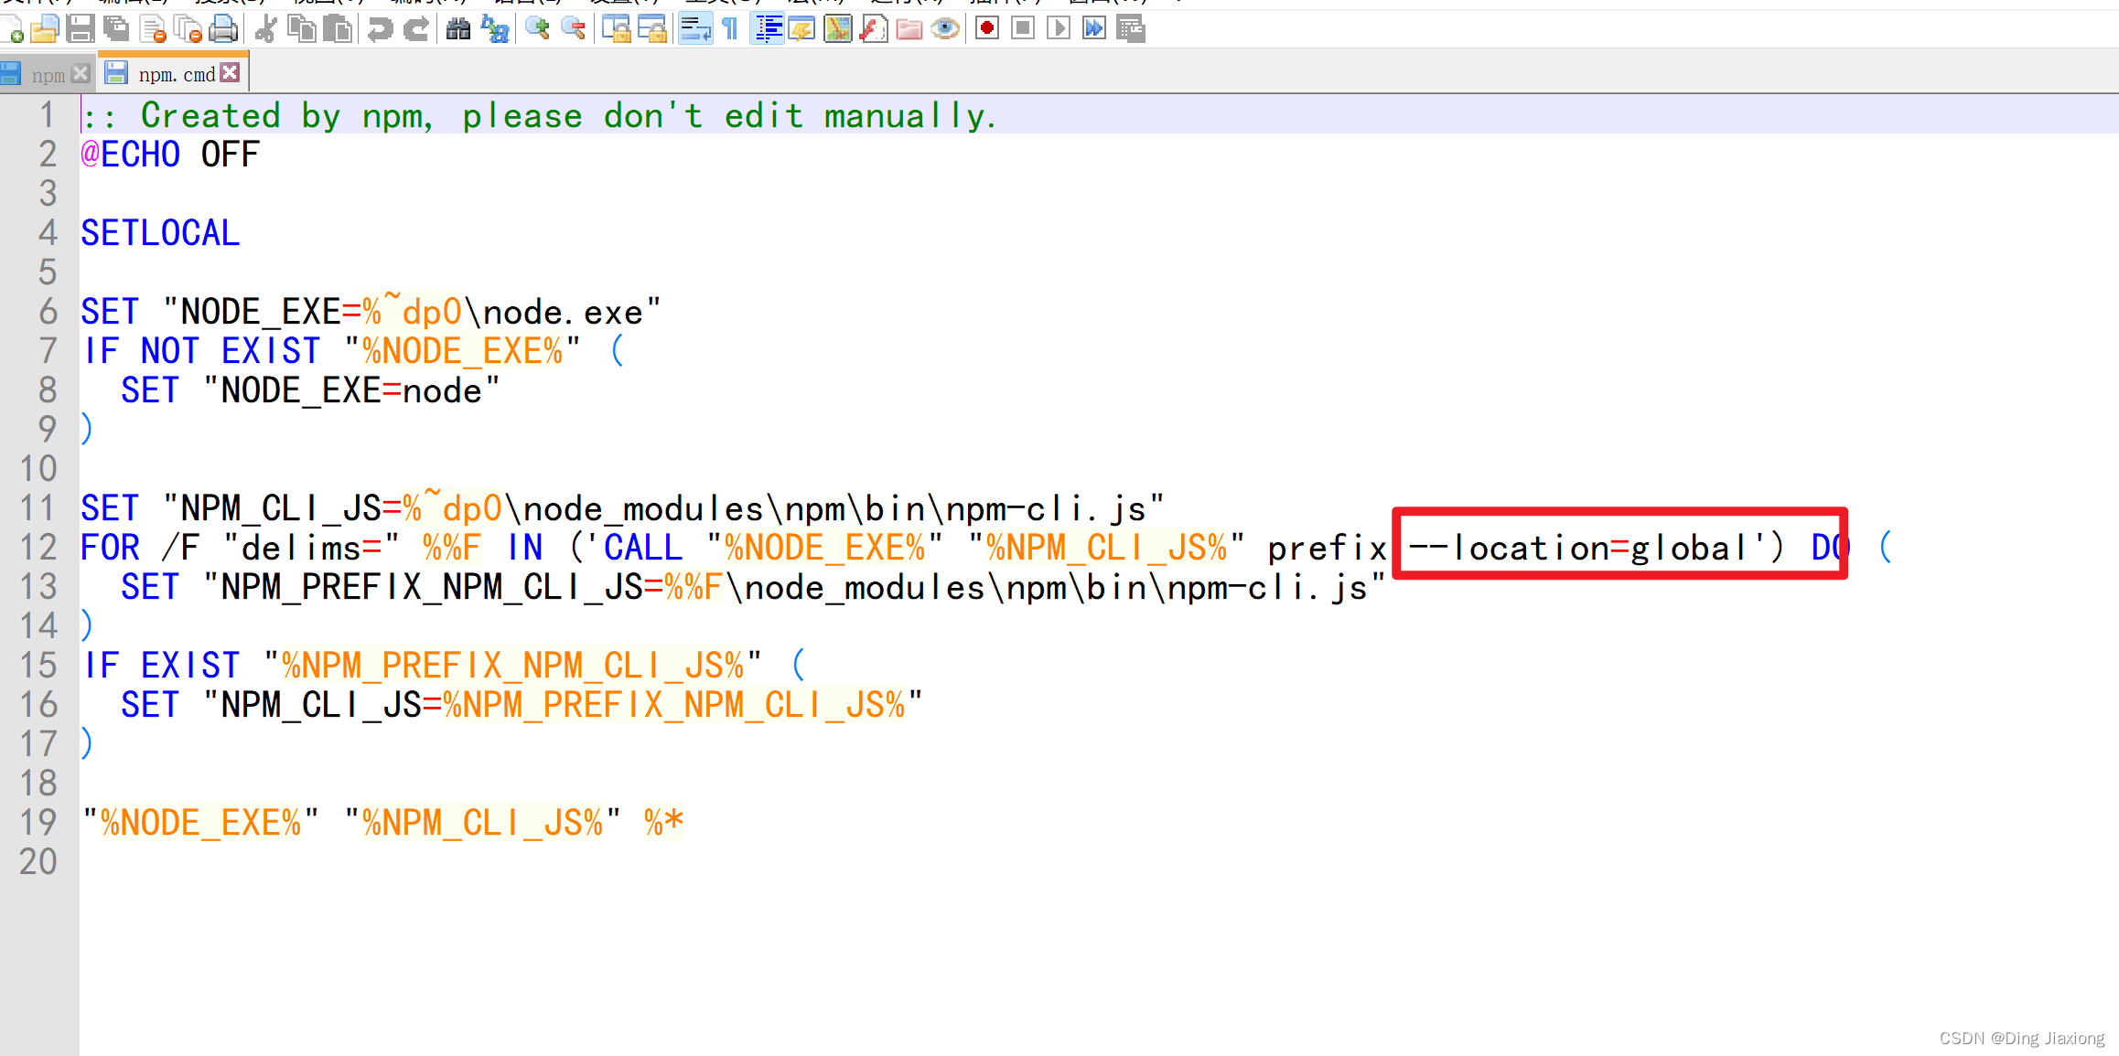Start macro recording with red record icon
This screenshot has height=1056, width=2119.
[986, 29]
